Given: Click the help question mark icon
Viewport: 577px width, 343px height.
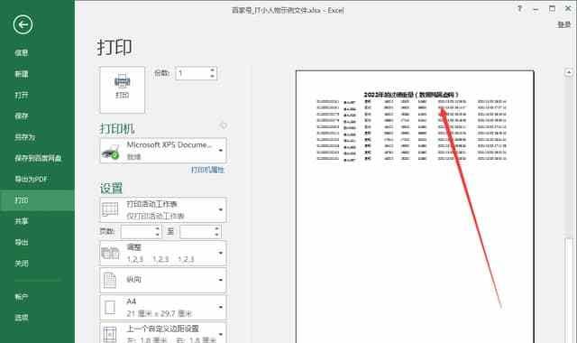Looking at the screenshot, I should [x=519, y=9].
